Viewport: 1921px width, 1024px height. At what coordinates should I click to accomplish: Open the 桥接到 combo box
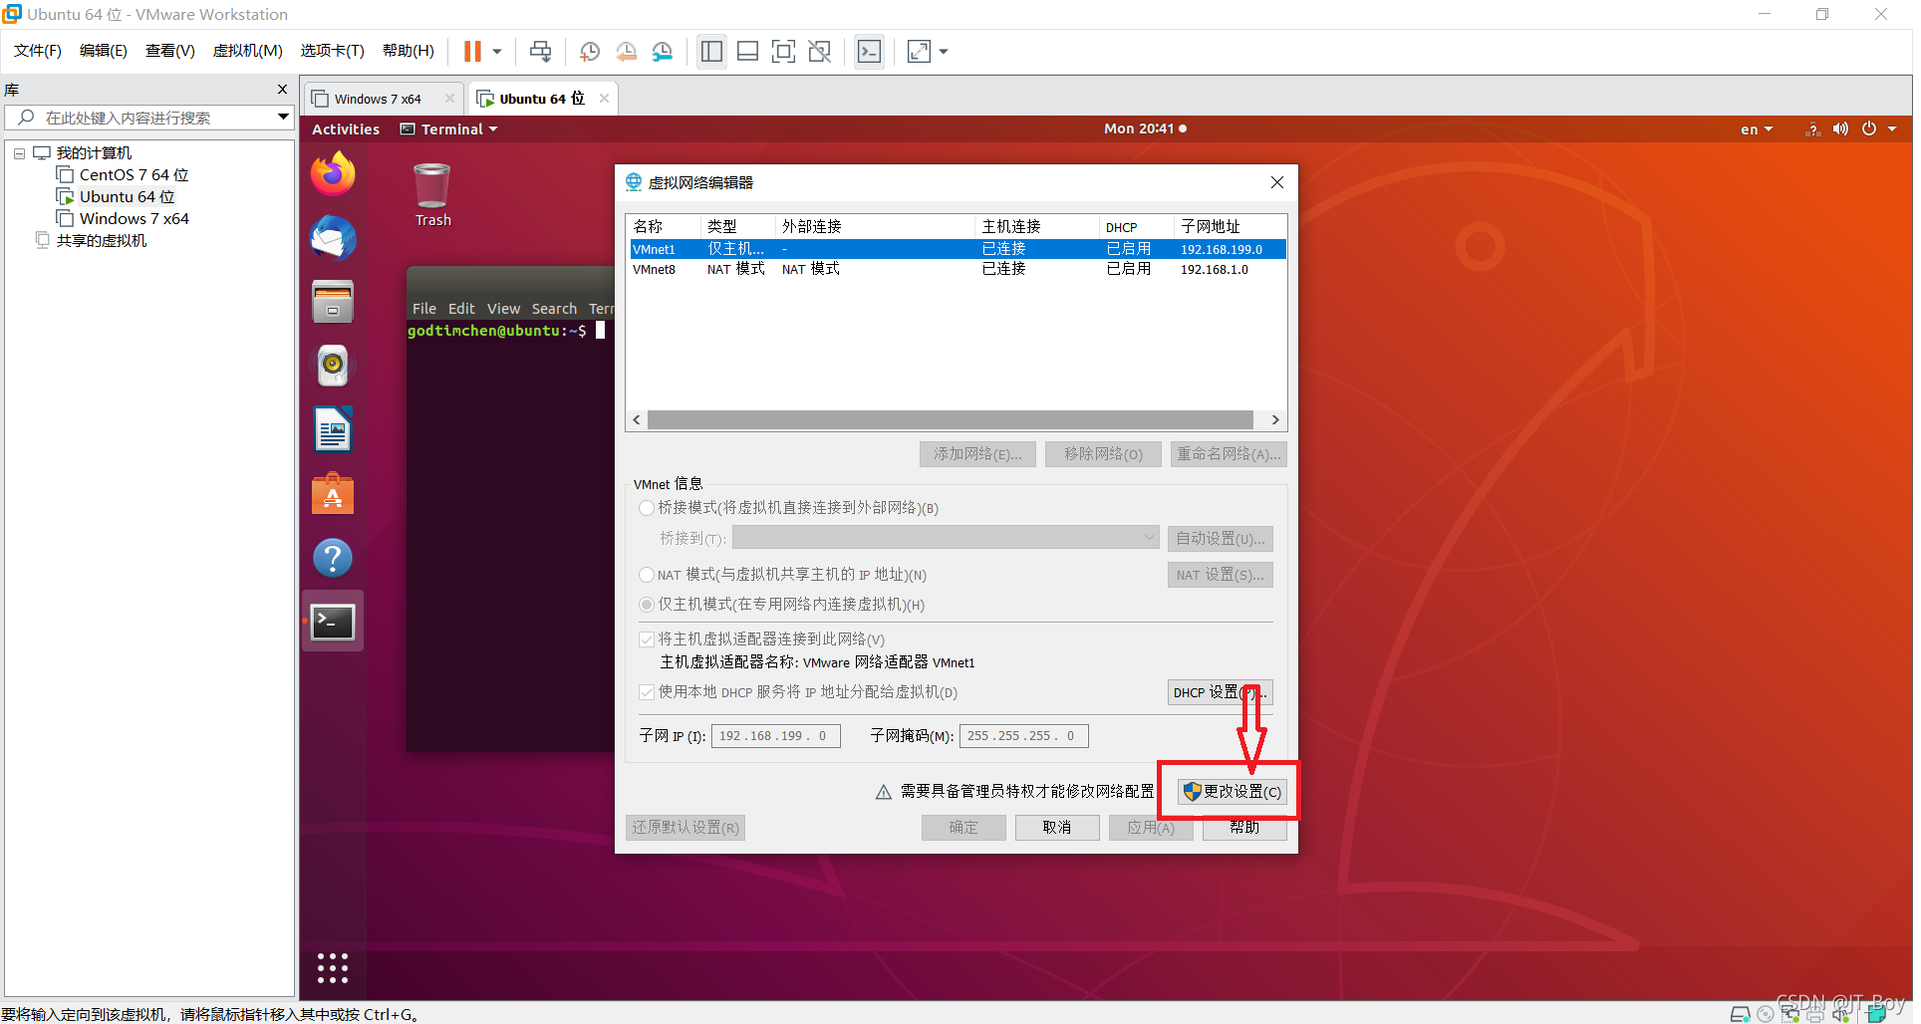(946, 538)
